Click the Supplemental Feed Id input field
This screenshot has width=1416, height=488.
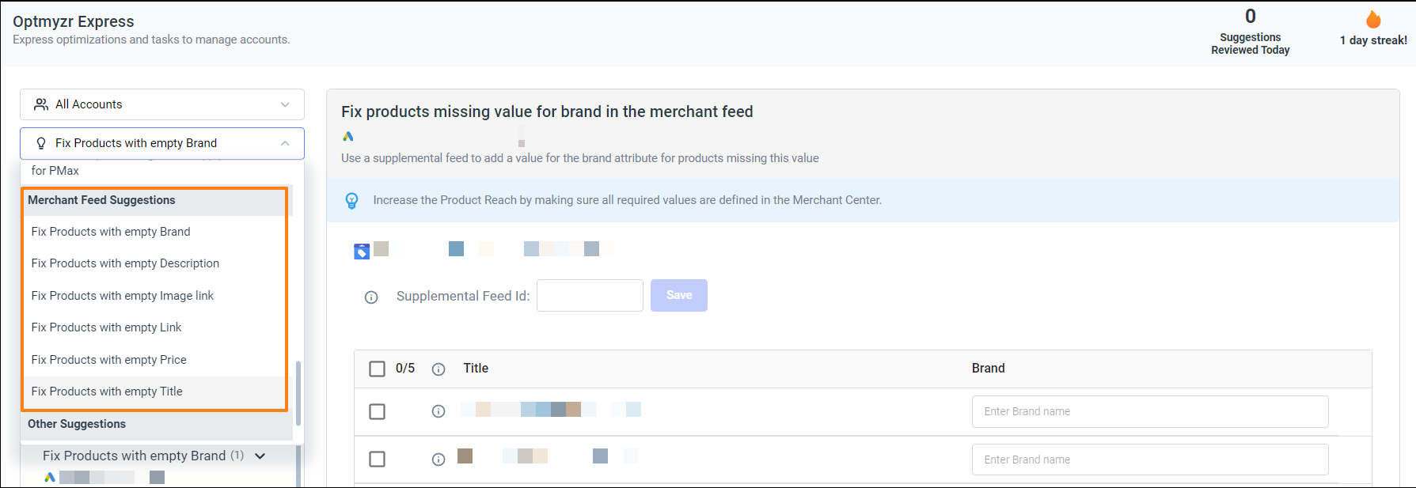coord(590,295)
